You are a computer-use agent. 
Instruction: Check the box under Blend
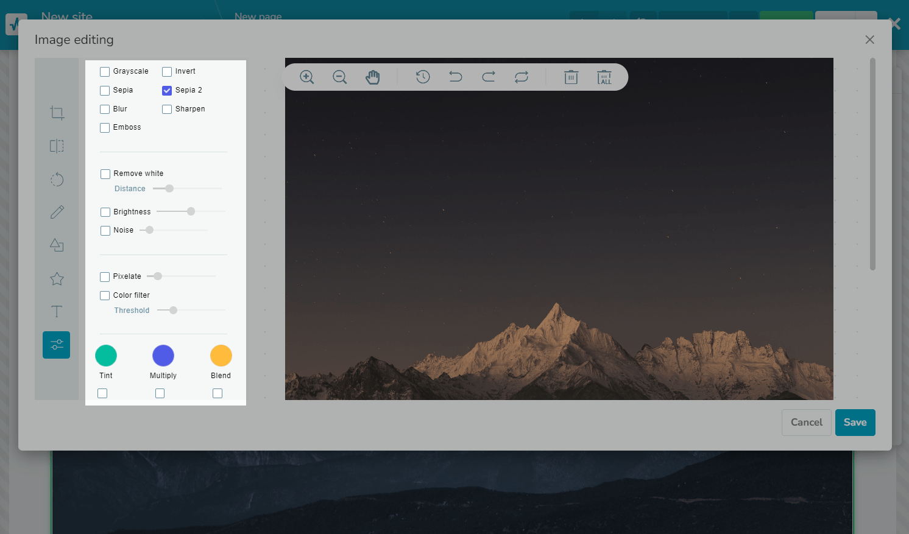click(x=218, y=393)
